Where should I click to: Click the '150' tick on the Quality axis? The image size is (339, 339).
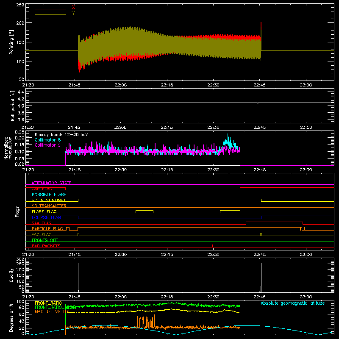tap(20, 275)
